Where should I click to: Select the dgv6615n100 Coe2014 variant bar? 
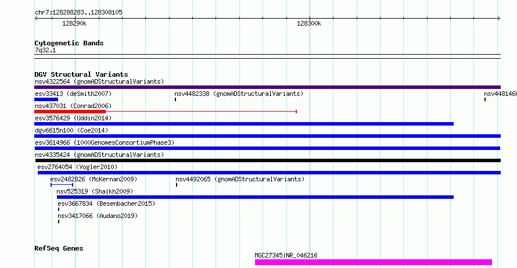coord(267,136)
